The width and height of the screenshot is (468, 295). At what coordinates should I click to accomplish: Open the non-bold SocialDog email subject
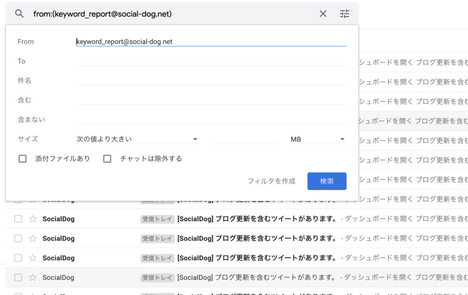pos(257,277)
